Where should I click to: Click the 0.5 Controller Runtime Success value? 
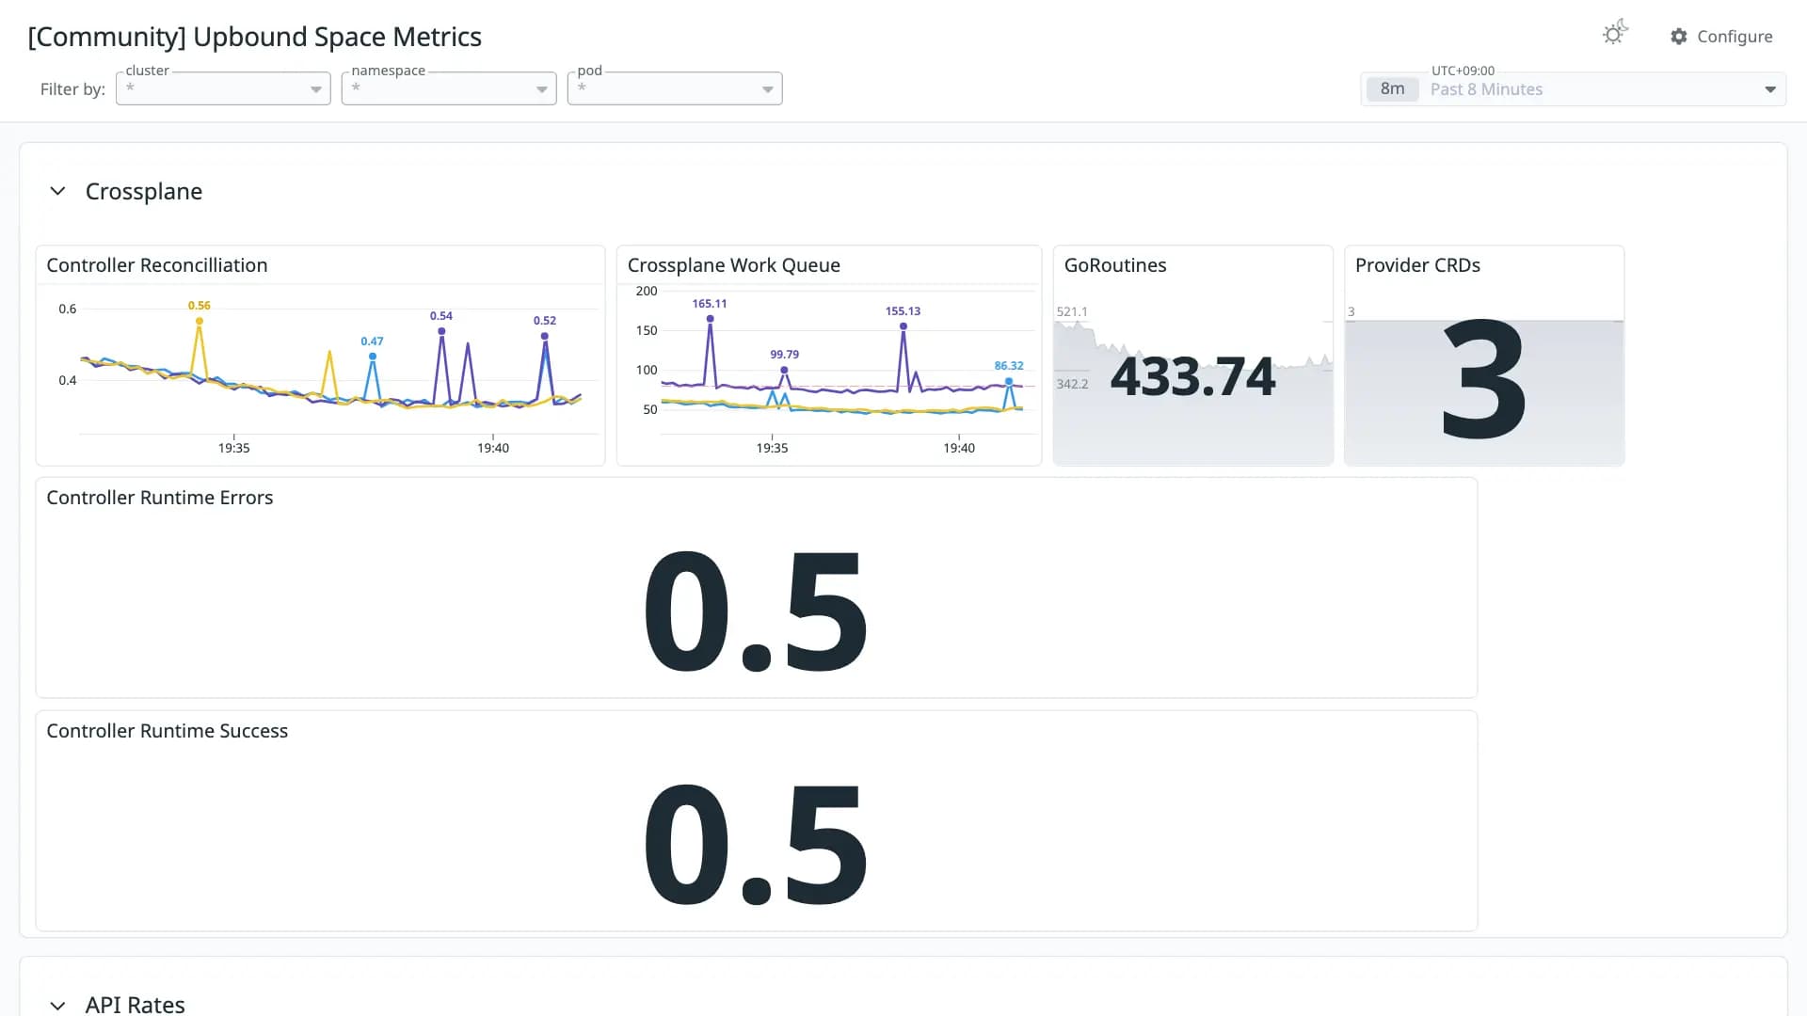(x=756, y=843)
